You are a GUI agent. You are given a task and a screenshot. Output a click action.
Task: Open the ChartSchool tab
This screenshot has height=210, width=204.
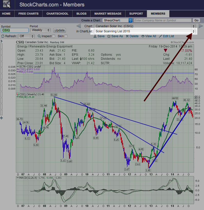(x=57, y=14)
